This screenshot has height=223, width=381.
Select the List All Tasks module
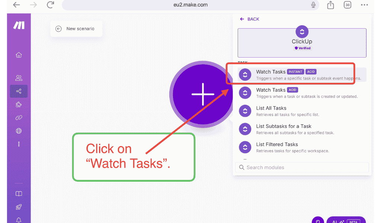[302, 111]
